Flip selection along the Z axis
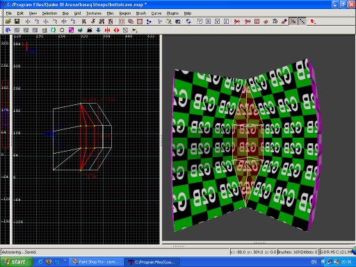Screen dimensions: 356x267 (x=64, y=22)
